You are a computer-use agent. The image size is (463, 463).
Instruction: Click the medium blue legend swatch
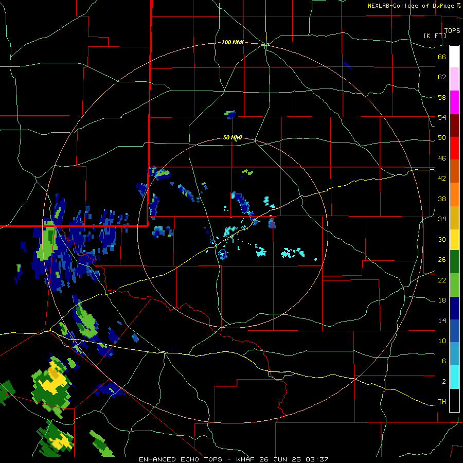click(454, 331)
